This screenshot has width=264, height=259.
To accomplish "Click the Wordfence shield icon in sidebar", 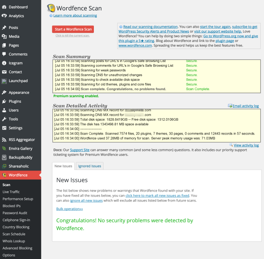I will pyautogui.click(x=4, y=175).
